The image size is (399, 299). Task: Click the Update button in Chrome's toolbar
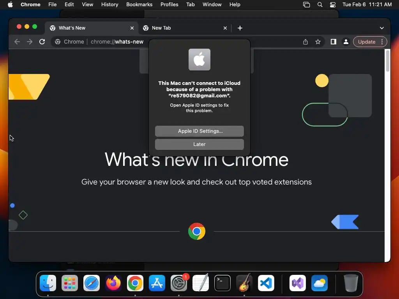366,42
